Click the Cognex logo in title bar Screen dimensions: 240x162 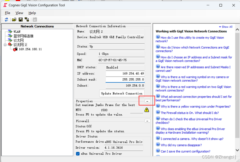[5, 5]
